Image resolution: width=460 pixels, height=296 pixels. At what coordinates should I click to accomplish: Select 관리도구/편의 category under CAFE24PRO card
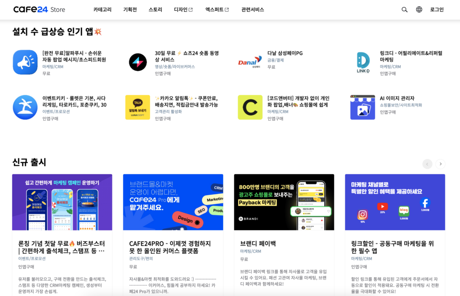point(141,258)
